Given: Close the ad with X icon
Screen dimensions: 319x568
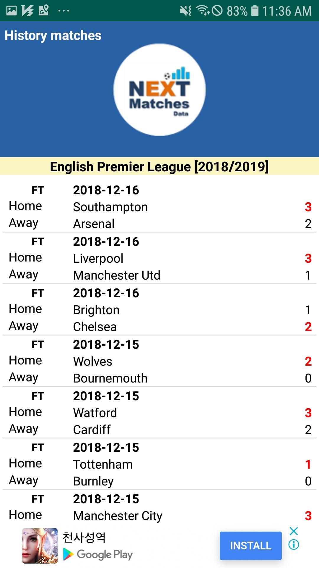Looking at the screenshot, I should tap(294, 531).
